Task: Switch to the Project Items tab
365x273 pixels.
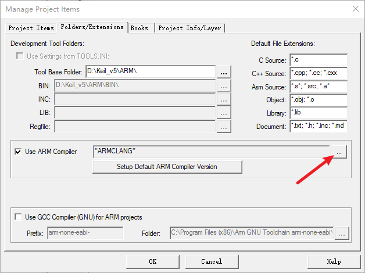Action: (x=31, y=28)
